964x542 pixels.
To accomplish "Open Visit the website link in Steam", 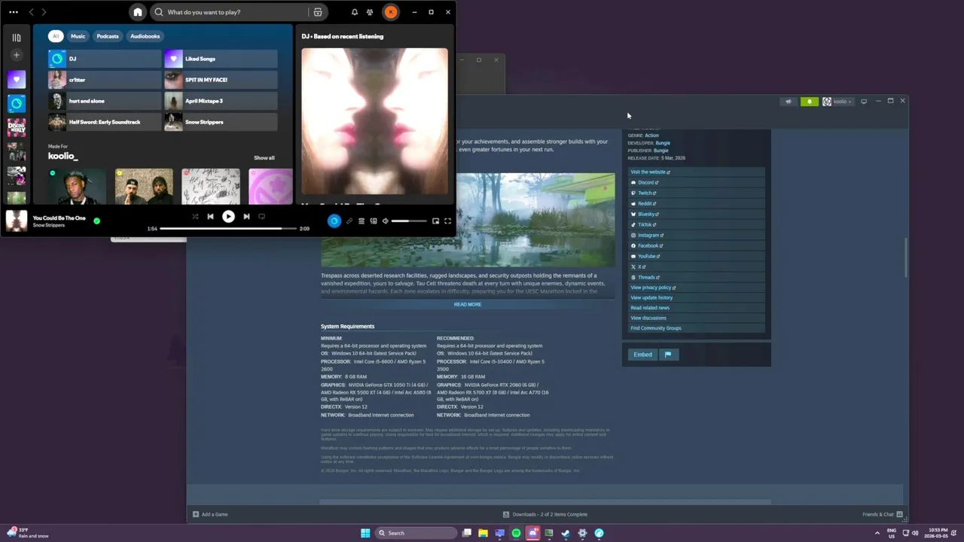I will (x=650, y=172).
